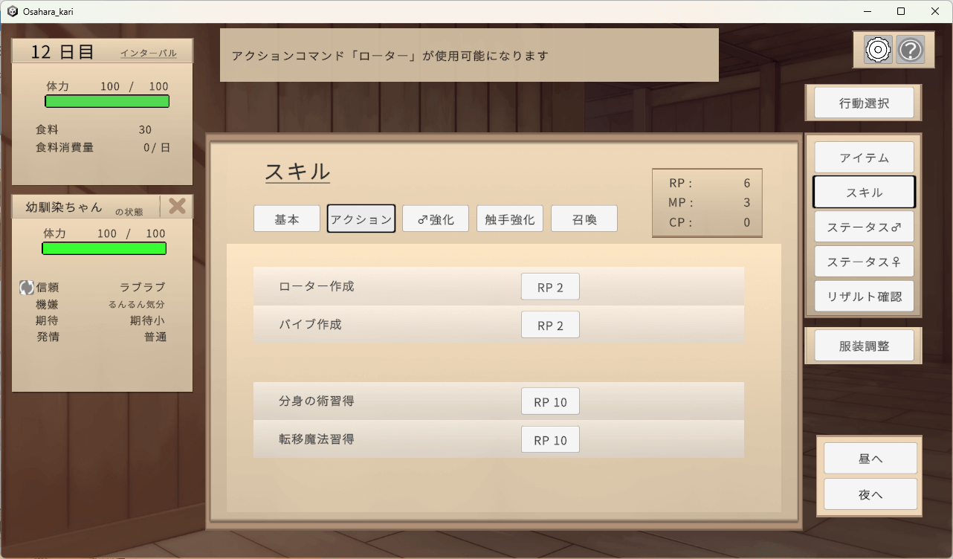The width and height of the screenshot is (953, 559).
Task: Advance to night with 夜へ
Action: pos(870,494)
